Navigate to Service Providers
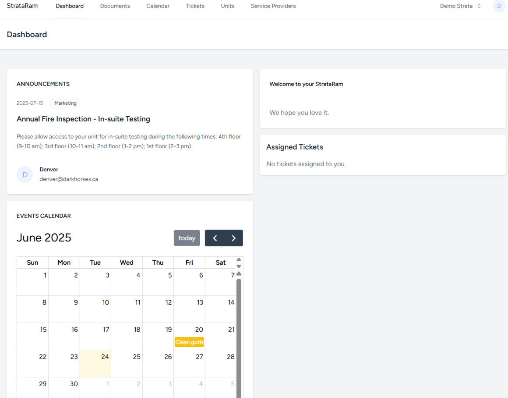The height and width of the screenshot is (398, 508). [x=273, y=6]
